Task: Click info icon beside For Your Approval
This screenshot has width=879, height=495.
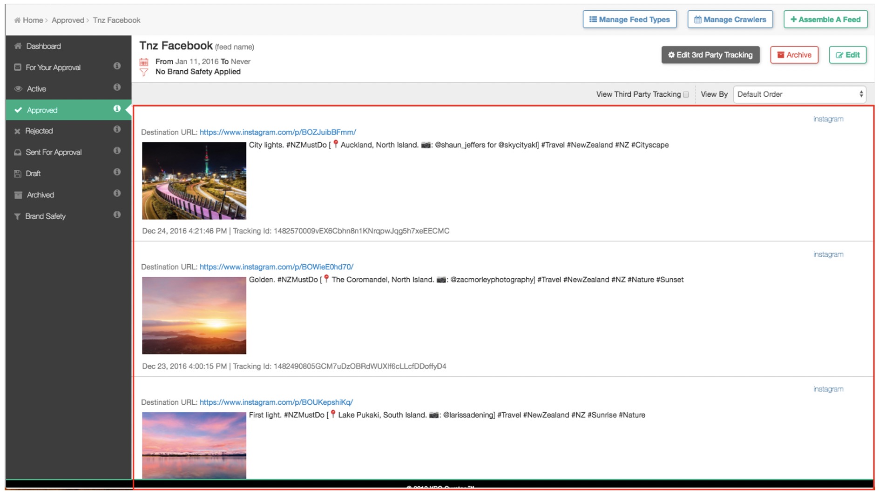Action: 117,66
